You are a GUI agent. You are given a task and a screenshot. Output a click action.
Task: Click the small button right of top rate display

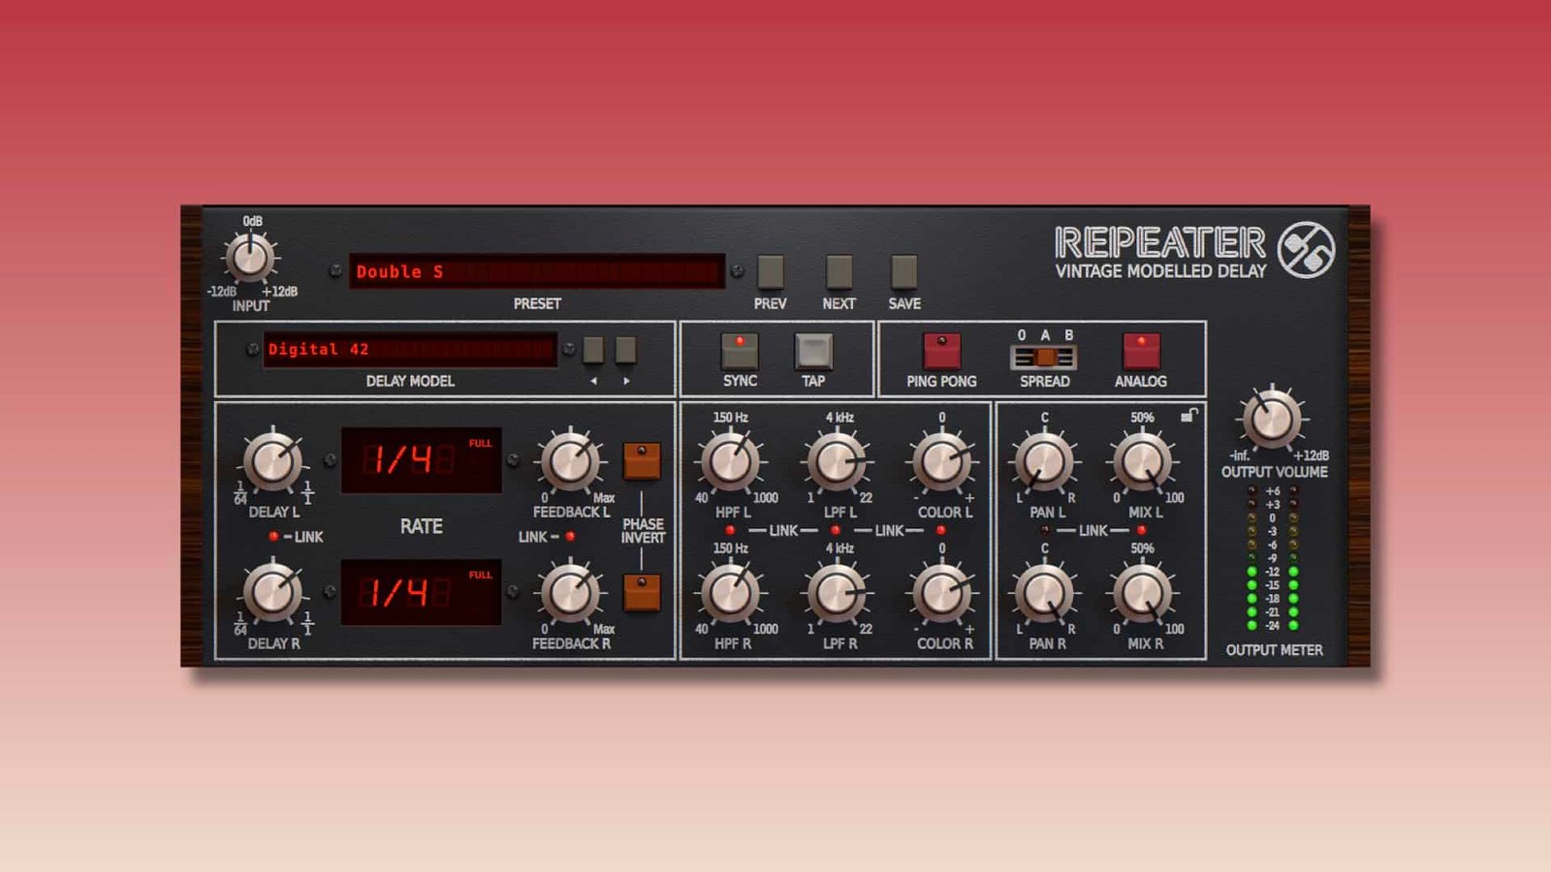click(x=513, y=459)
